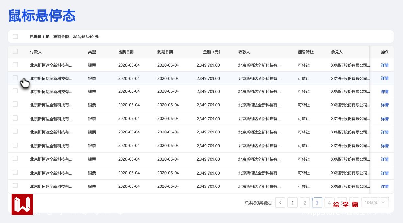Click XX银行股份有限公司 in the first data row

pos(350,65)
